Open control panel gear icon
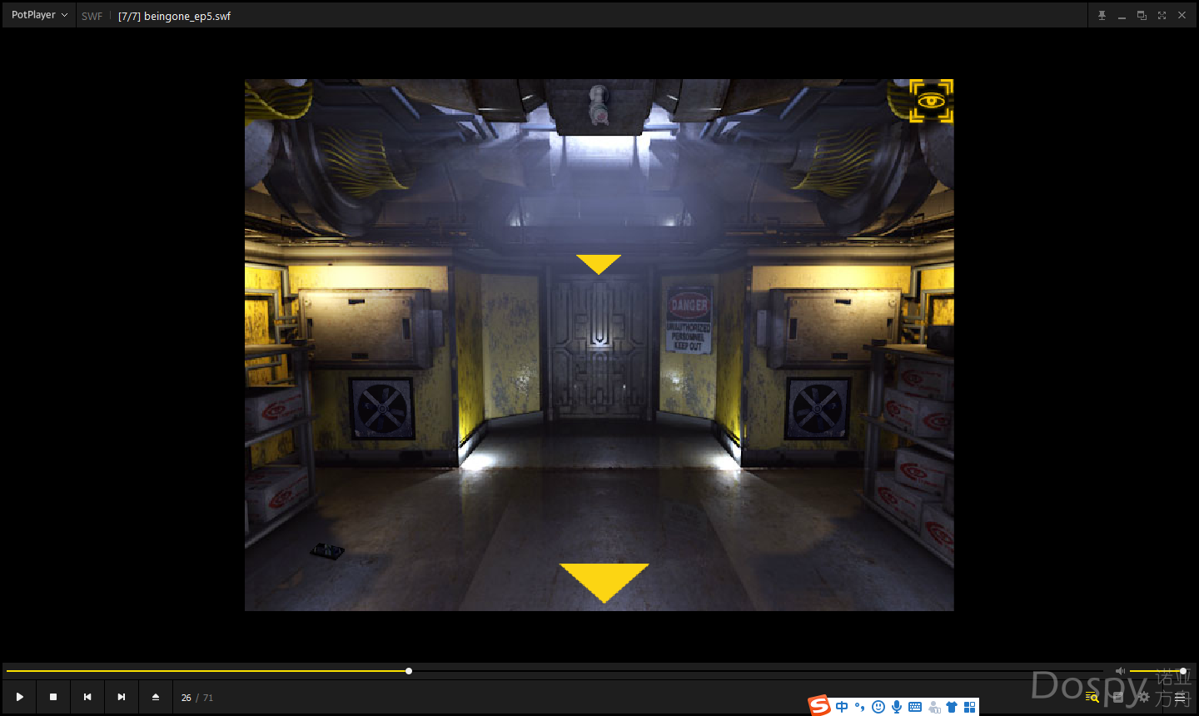The image size is (1199, 716). click(1143, 697)
